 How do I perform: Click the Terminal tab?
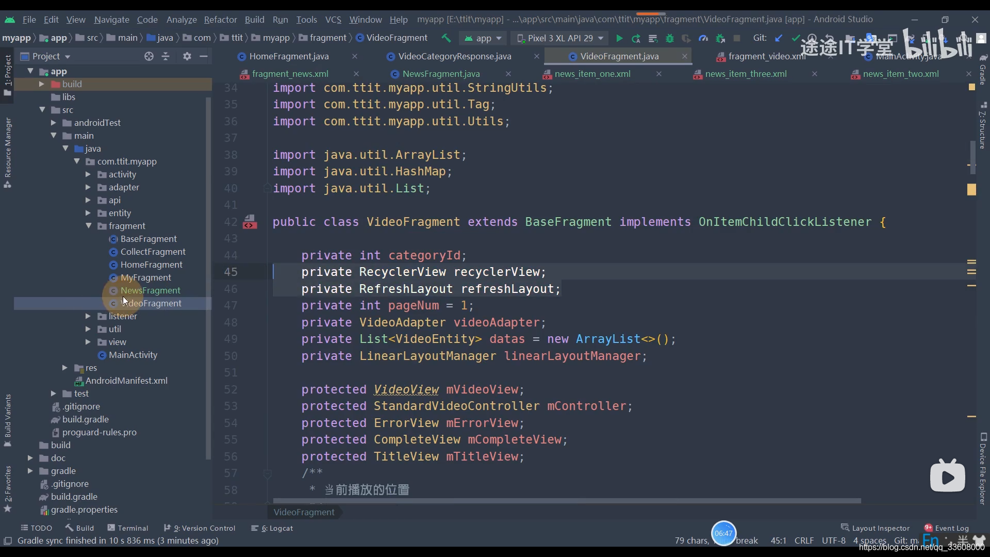point(133,528)
